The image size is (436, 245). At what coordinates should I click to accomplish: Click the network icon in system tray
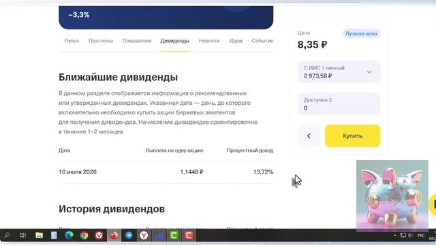[x=403, y=235]
